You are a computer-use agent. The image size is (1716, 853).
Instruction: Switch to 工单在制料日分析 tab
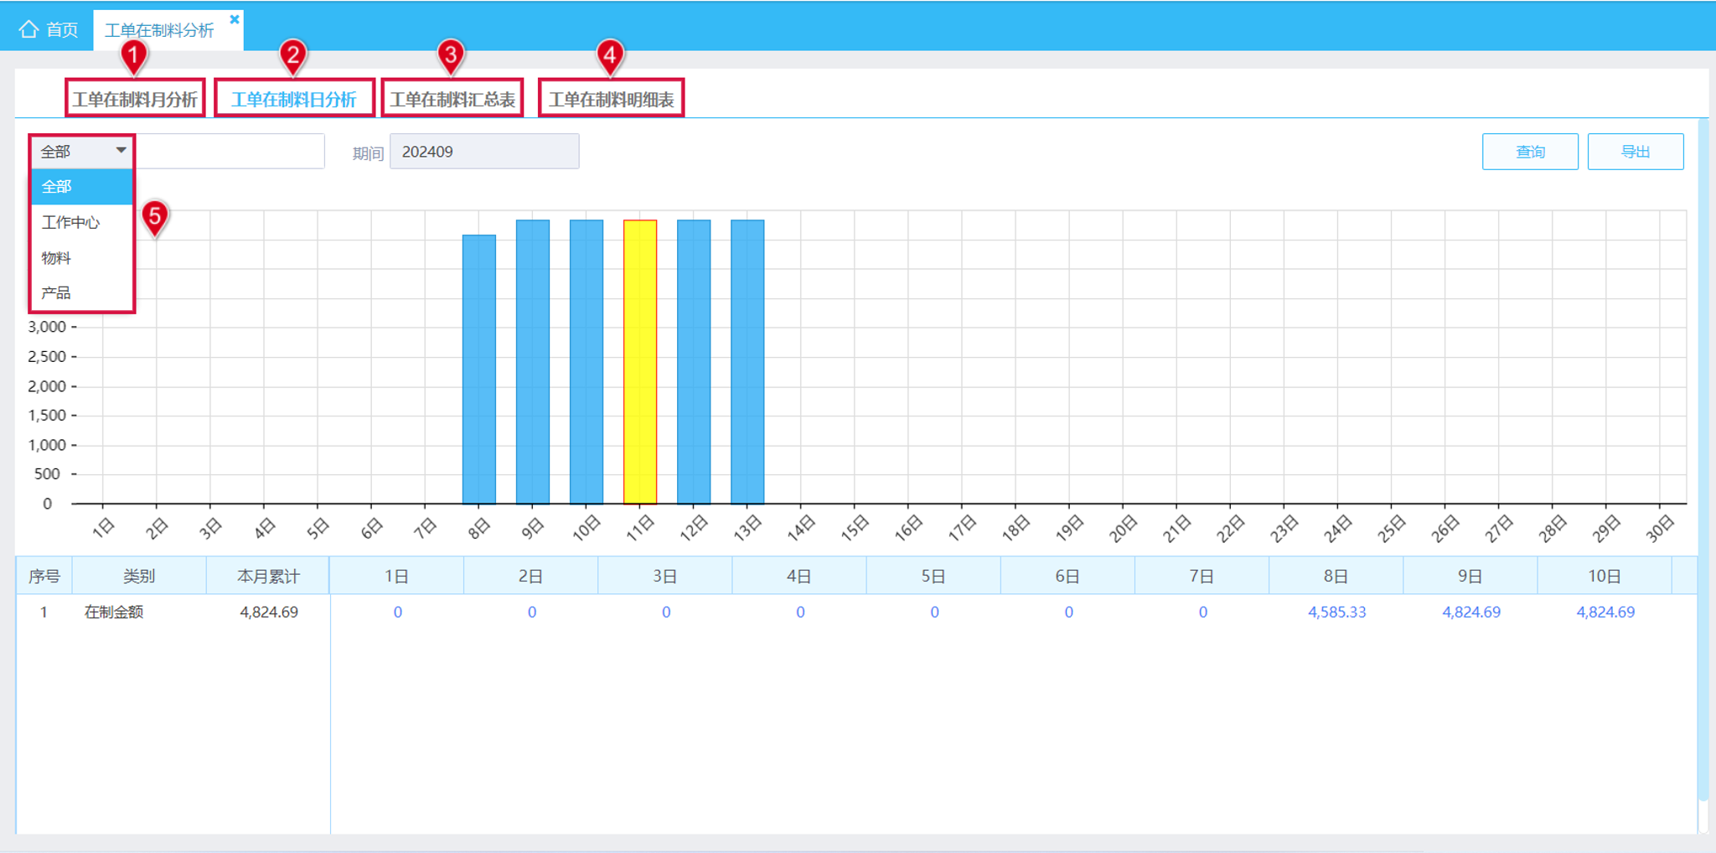coord(294,100)
